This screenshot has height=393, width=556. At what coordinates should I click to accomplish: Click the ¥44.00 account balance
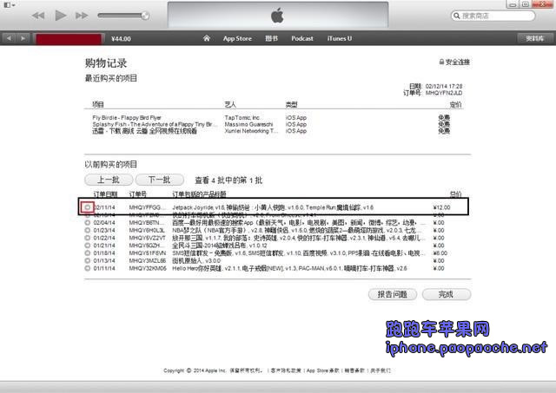(x=121, y=38)
